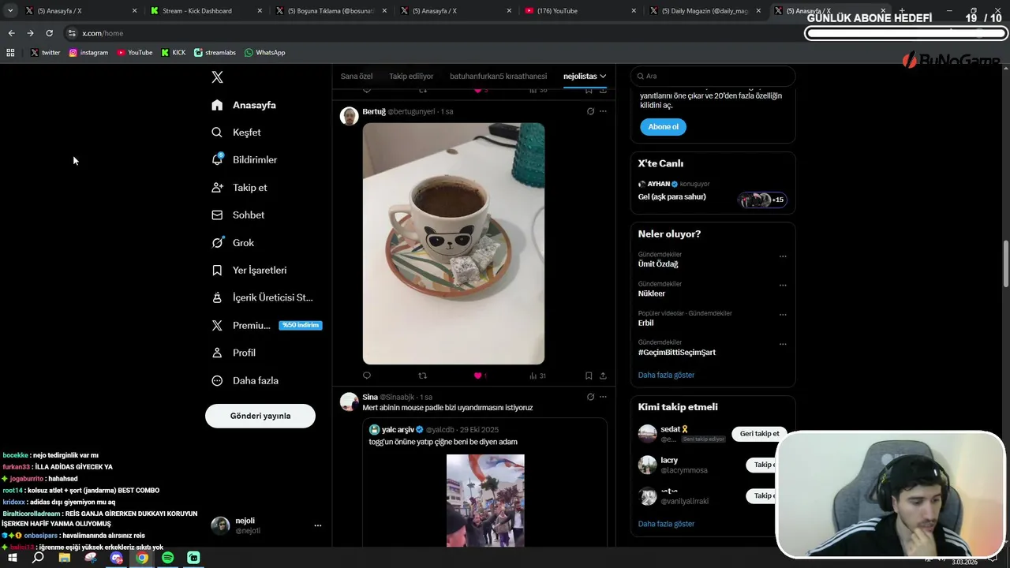The image size is (1010, 568).
Task: Click Daha fazla göster under trends
Action: 666,375
